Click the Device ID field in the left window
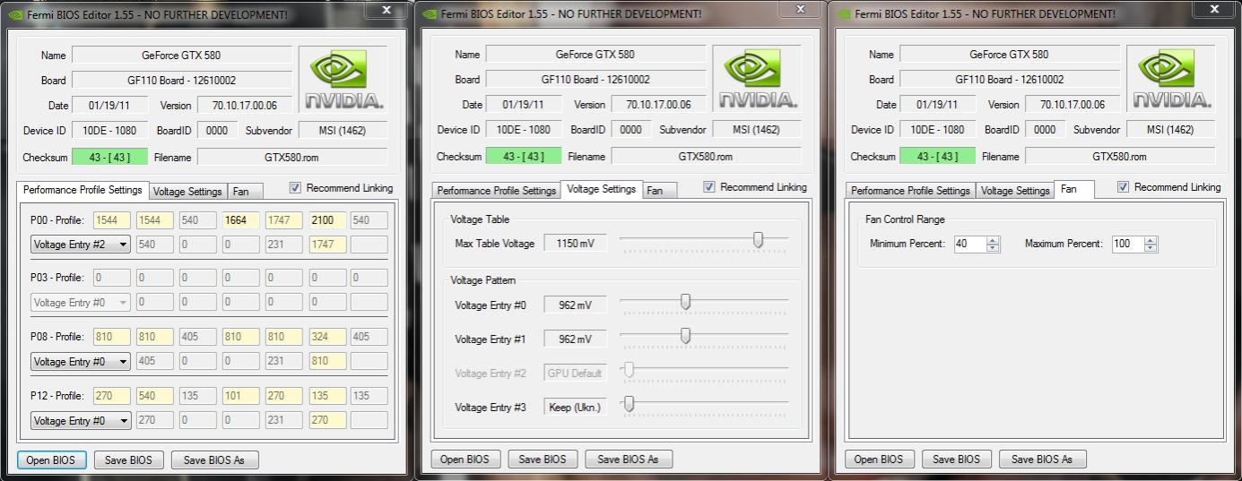This screenshot has width=1242, height=481. (x=109, y=131)
